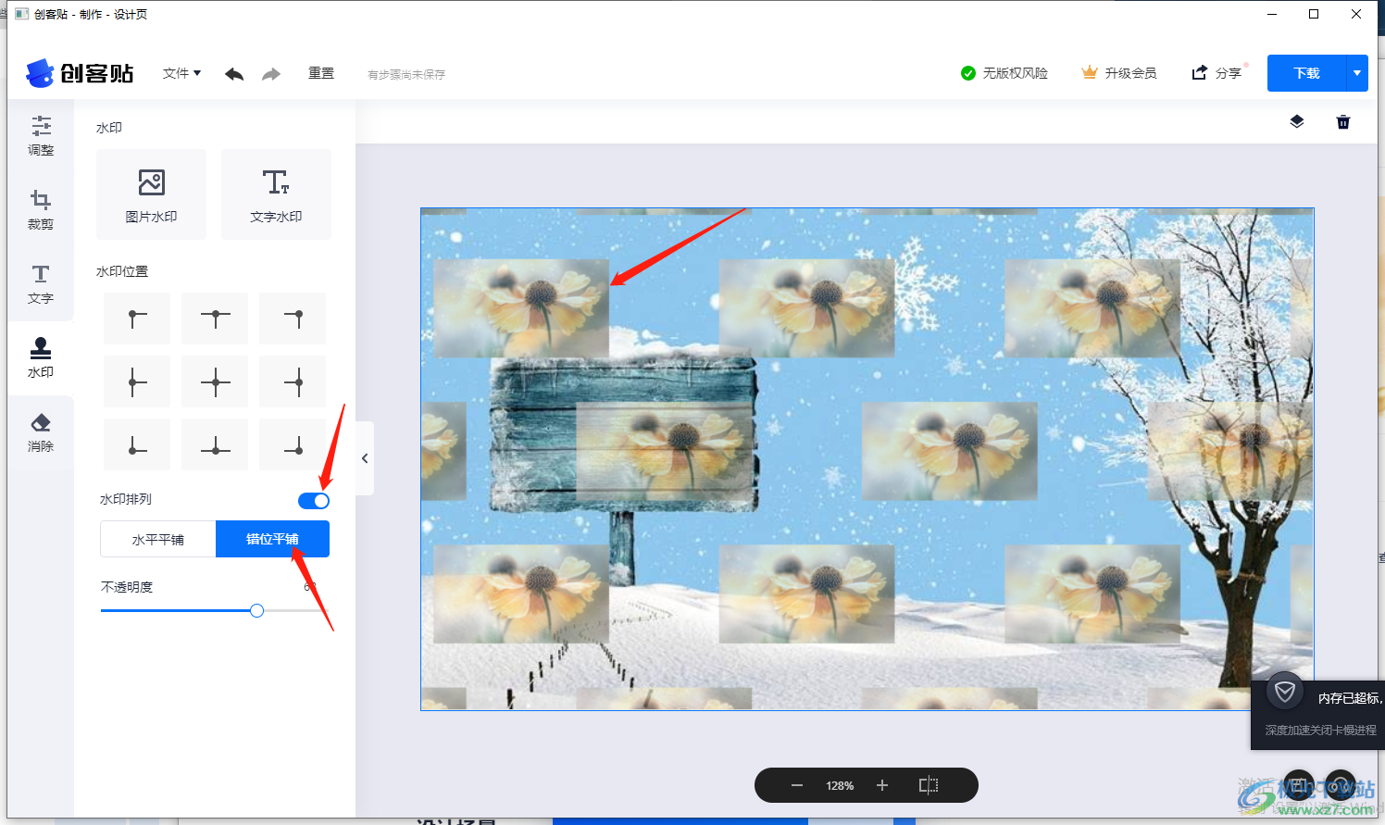Click the 创客贴 logo
This screenshot has height=825, width=1385.
pyautogui.click(x=80, y=73)
